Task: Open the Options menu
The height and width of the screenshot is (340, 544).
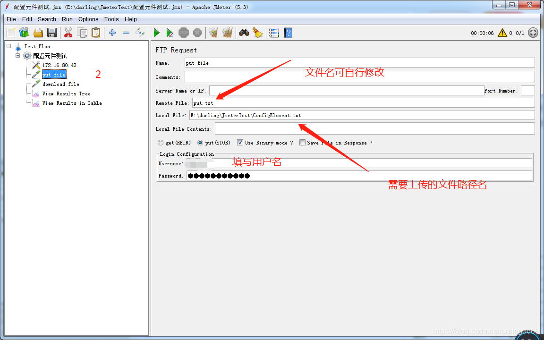Action: pos(88,19)
